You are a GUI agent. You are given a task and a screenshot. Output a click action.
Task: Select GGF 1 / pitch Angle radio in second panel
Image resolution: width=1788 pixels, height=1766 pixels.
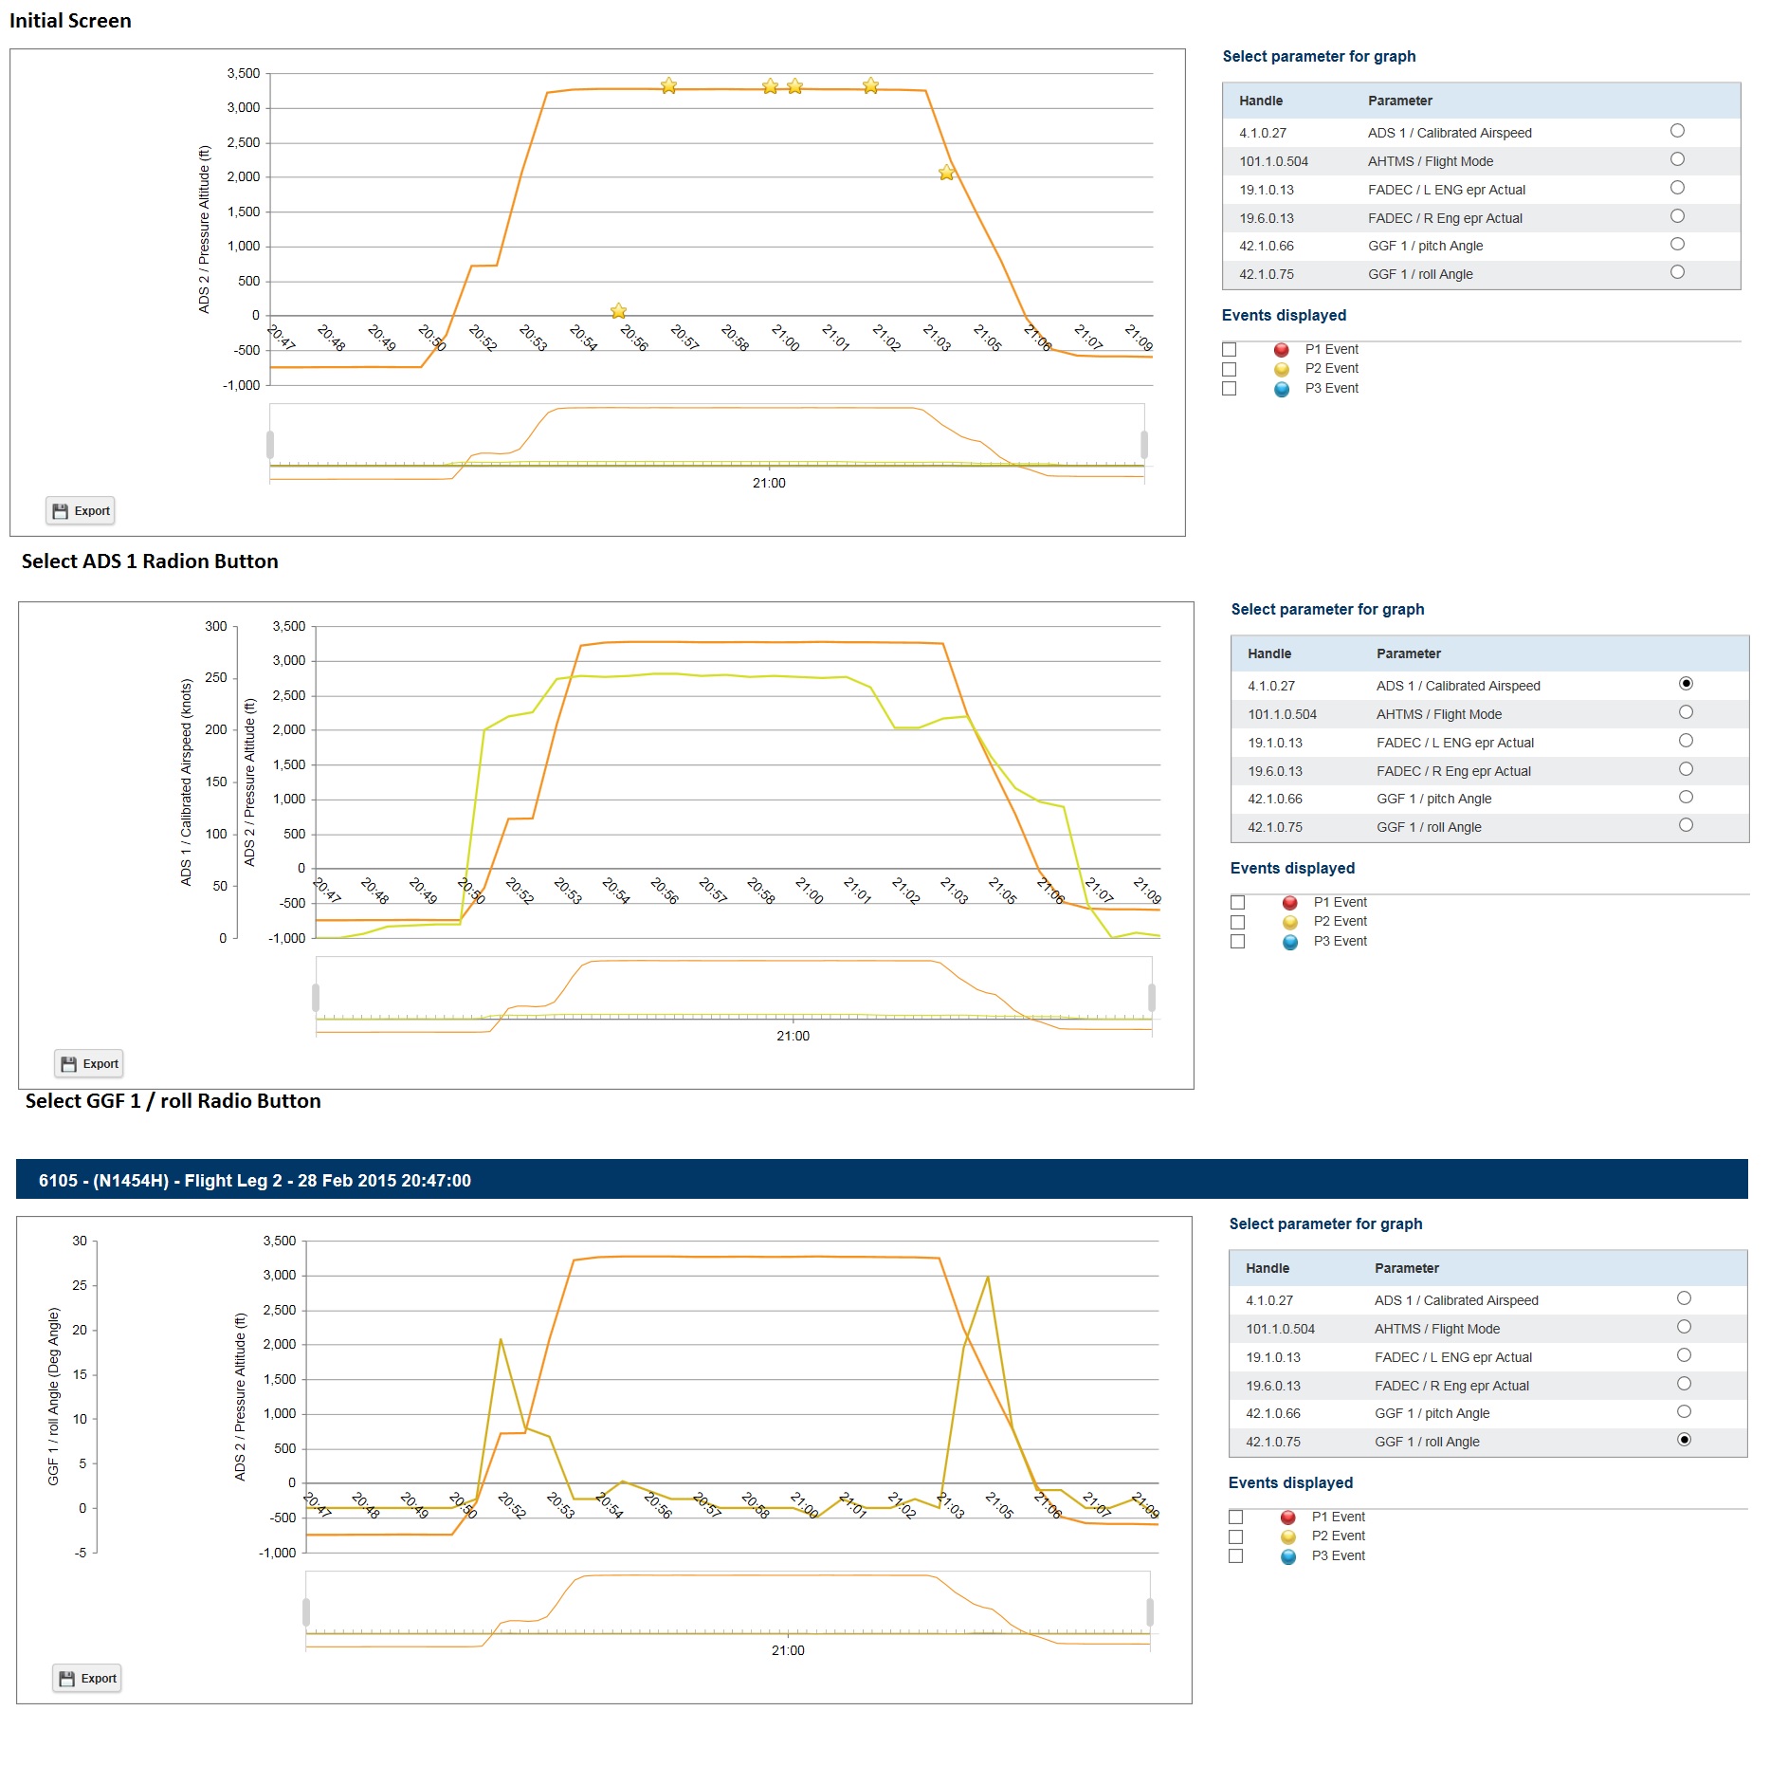click(1686, 798)
